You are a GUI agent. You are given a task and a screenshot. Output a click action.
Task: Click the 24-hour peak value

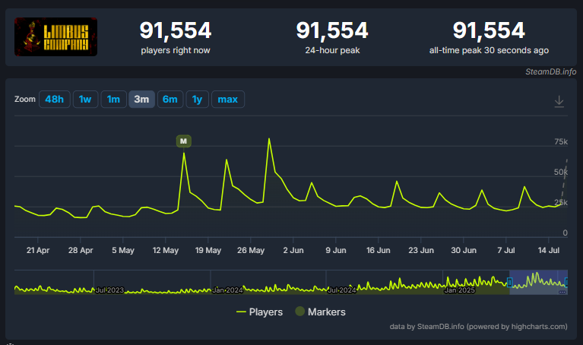332,30
